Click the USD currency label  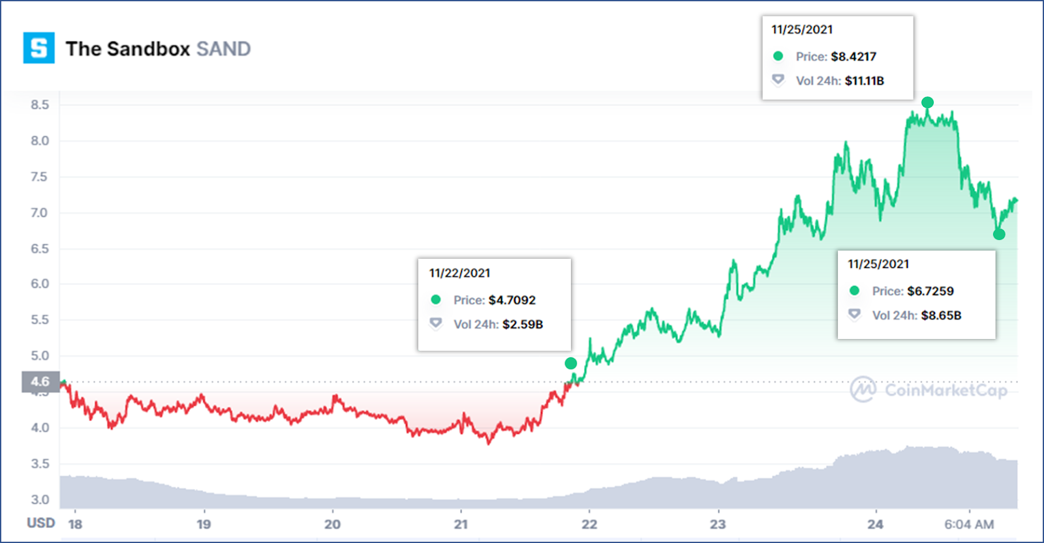click(40, 523)
